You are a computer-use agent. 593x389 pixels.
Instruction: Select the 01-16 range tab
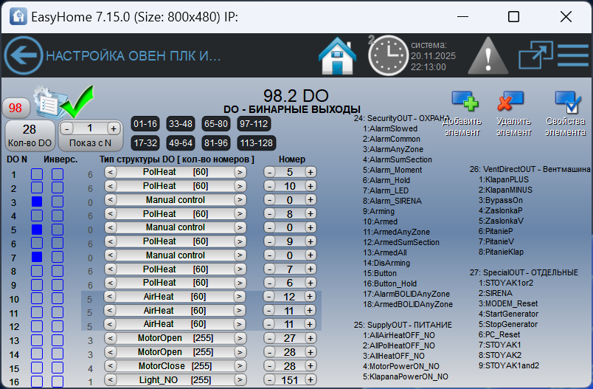point(145,123)
